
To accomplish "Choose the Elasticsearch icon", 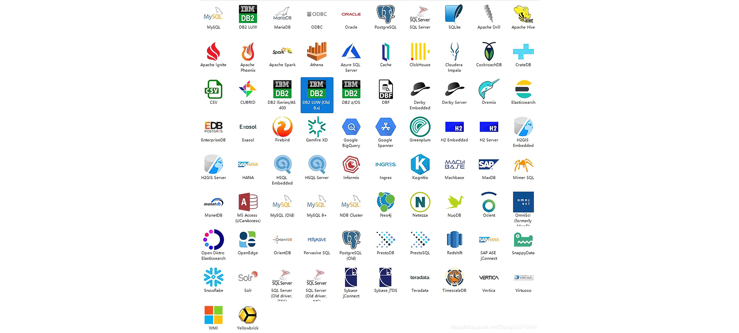I will point(523,90).
